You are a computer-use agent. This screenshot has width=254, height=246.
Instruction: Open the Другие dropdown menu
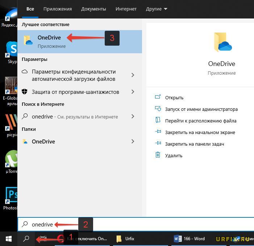point(157,9)
